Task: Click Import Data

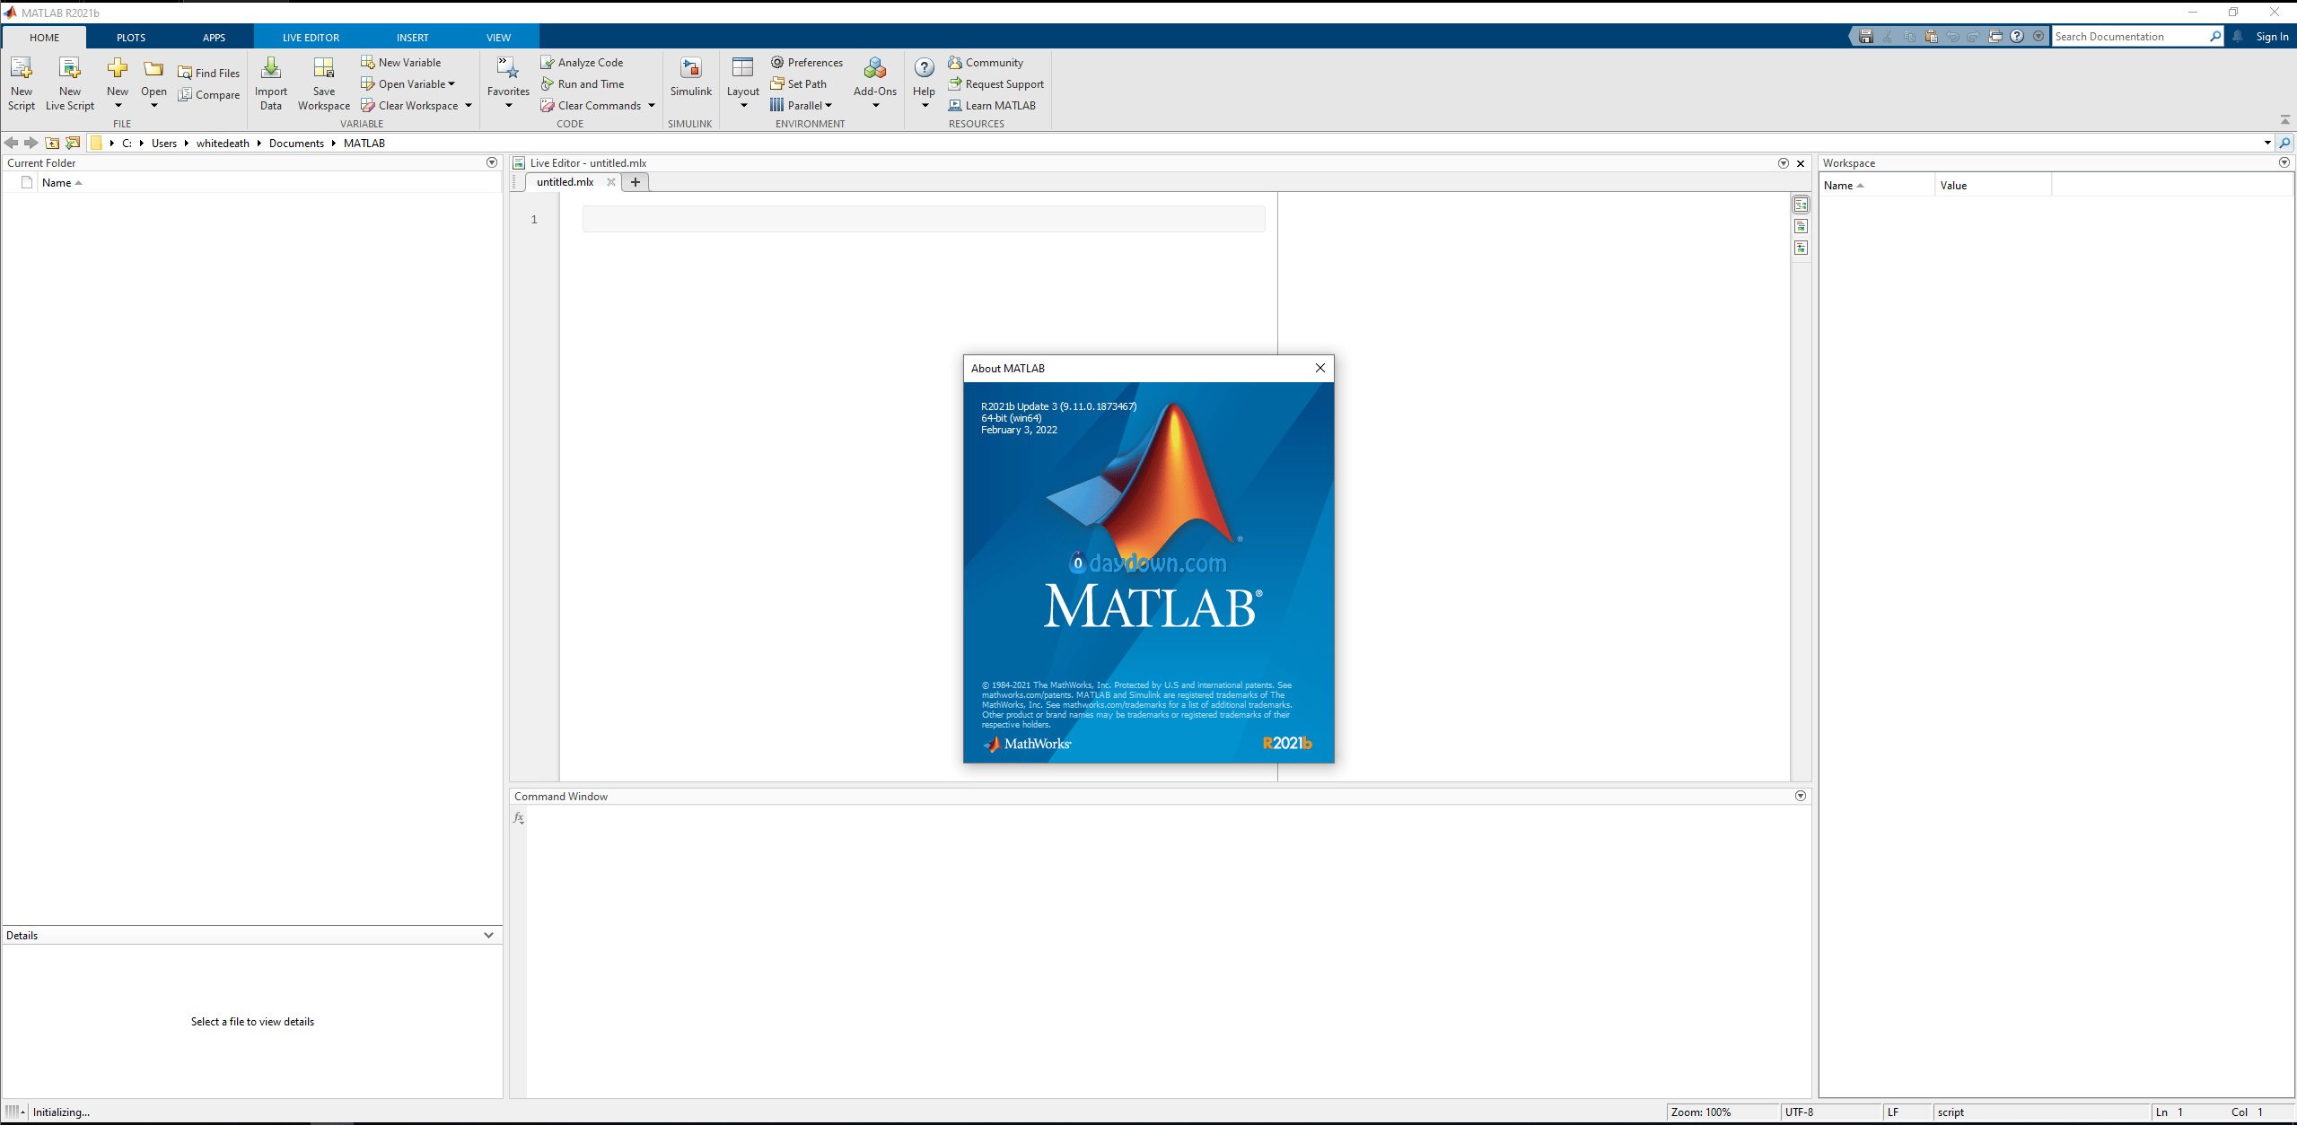Action: [271, 83]
